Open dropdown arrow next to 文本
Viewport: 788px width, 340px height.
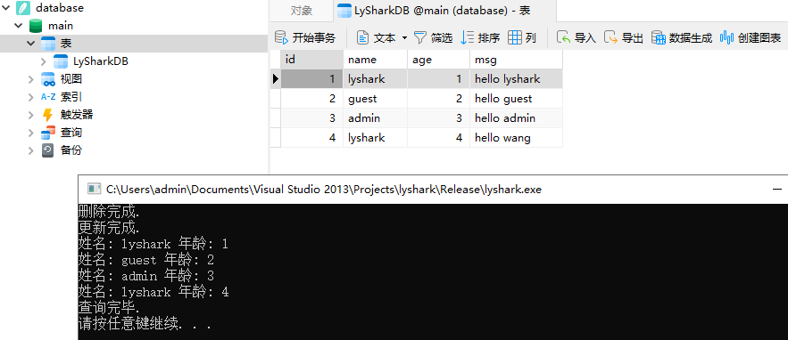pyautogui.click(x=404, y=38)
